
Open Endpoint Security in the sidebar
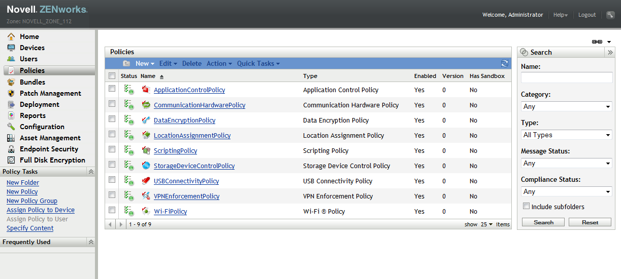tap(49, 149)
